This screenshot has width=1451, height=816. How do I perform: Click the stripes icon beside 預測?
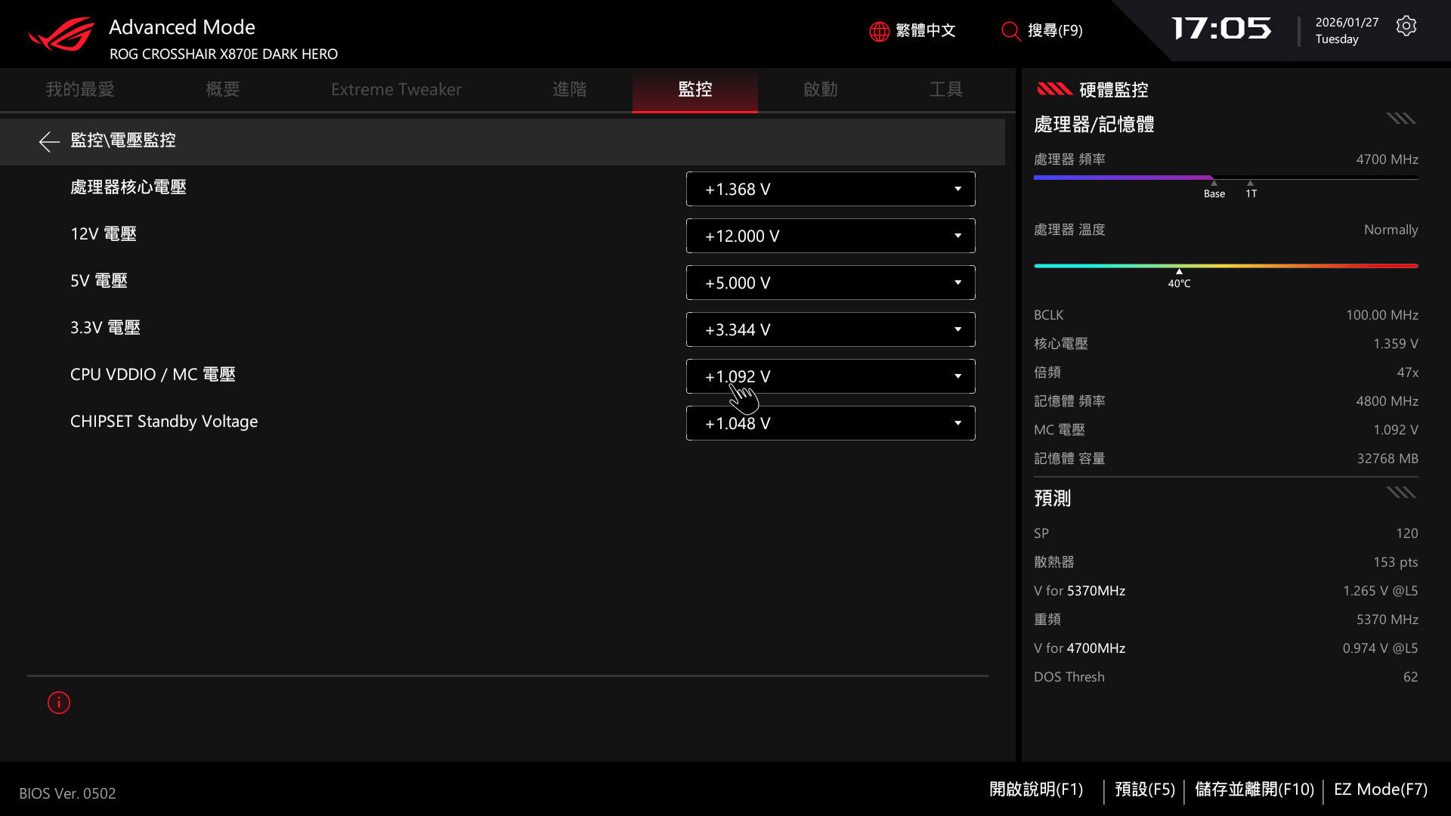pyautogui.click(x=1400, y=493)
